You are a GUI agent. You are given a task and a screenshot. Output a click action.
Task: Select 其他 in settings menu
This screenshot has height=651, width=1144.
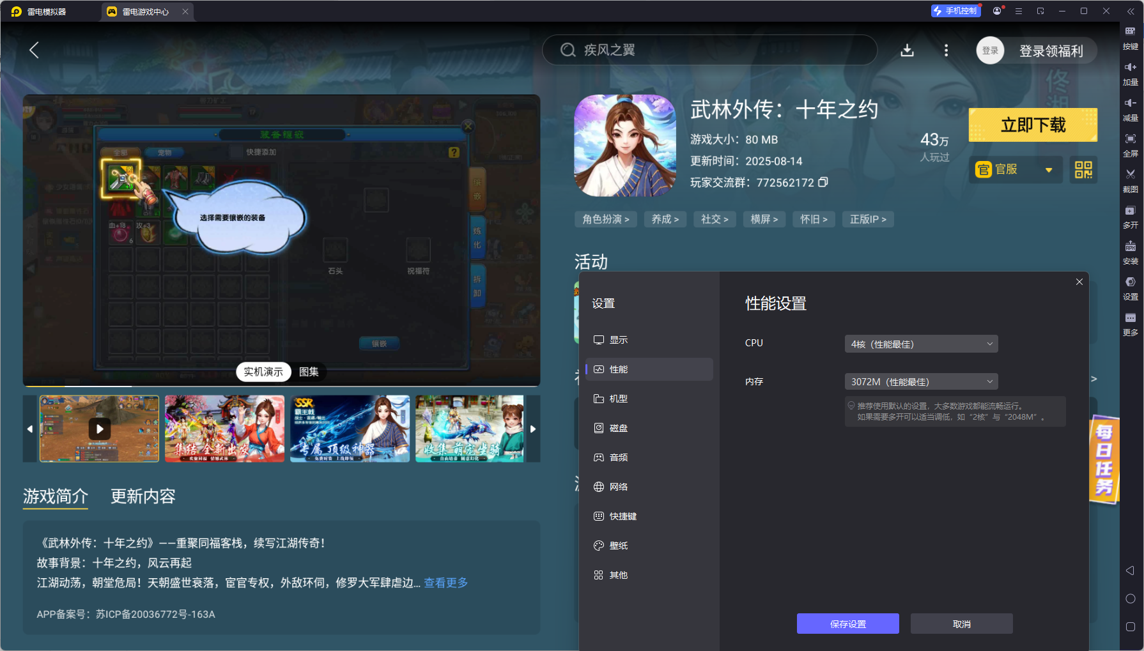point(649,575)
